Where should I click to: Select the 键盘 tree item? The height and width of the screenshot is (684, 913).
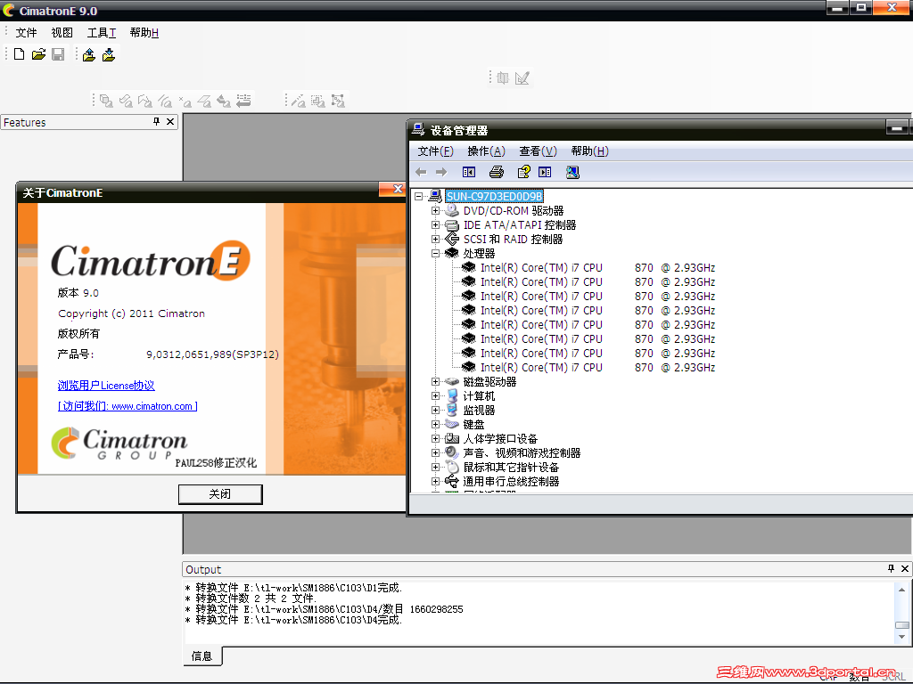click(x=473, y=424)
